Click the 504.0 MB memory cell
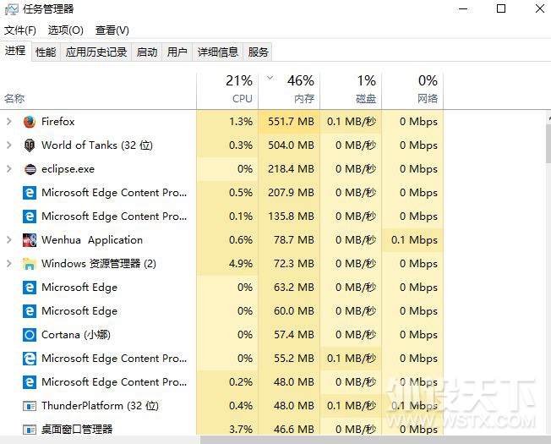 (x=289, y=145)
